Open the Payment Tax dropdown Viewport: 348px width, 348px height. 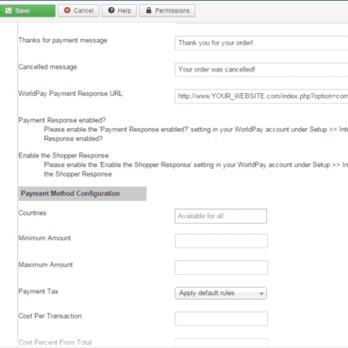221,293
